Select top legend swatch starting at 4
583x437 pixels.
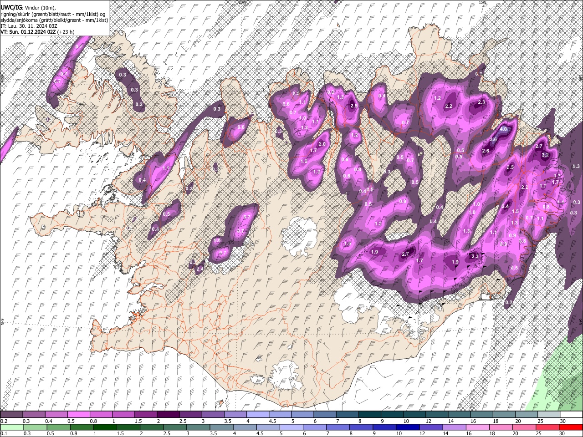point(257,414)
